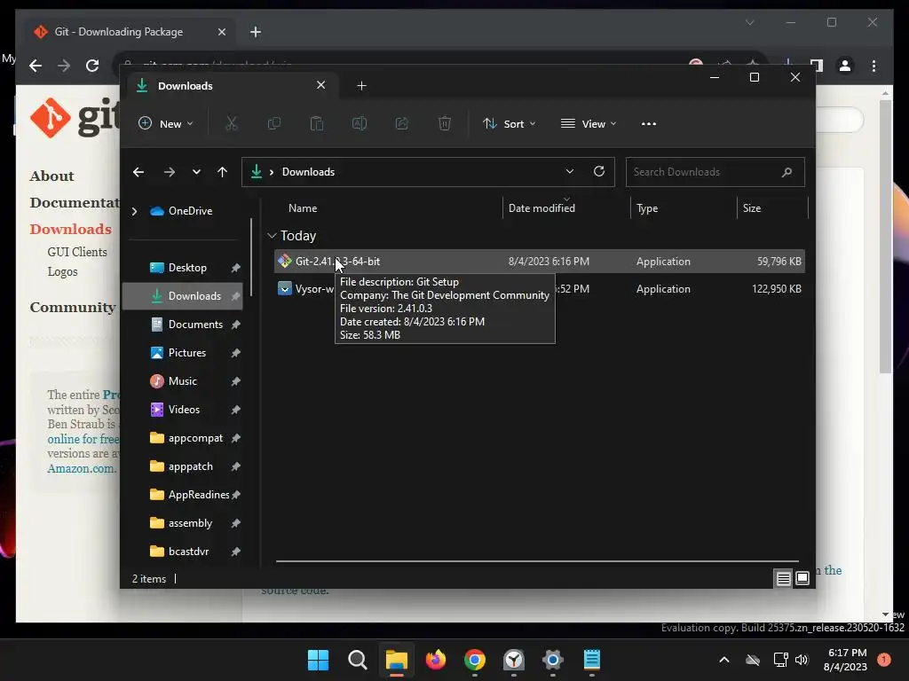Click the Downloads breadcrumb in address bar
The height and width of the screenshot is (681, 909).
pyautogui.click(x=308, y=172)
